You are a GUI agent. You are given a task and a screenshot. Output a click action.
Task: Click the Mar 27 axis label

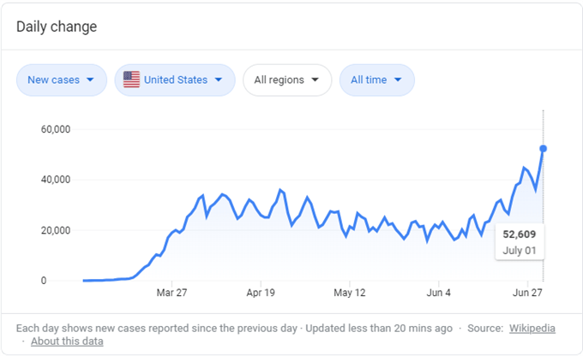(171, 293)
